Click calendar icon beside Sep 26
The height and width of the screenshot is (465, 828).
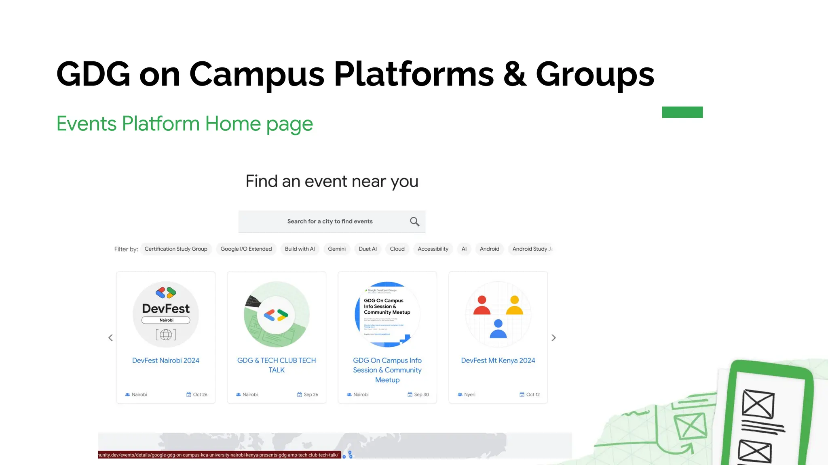[x=300, y=395]
